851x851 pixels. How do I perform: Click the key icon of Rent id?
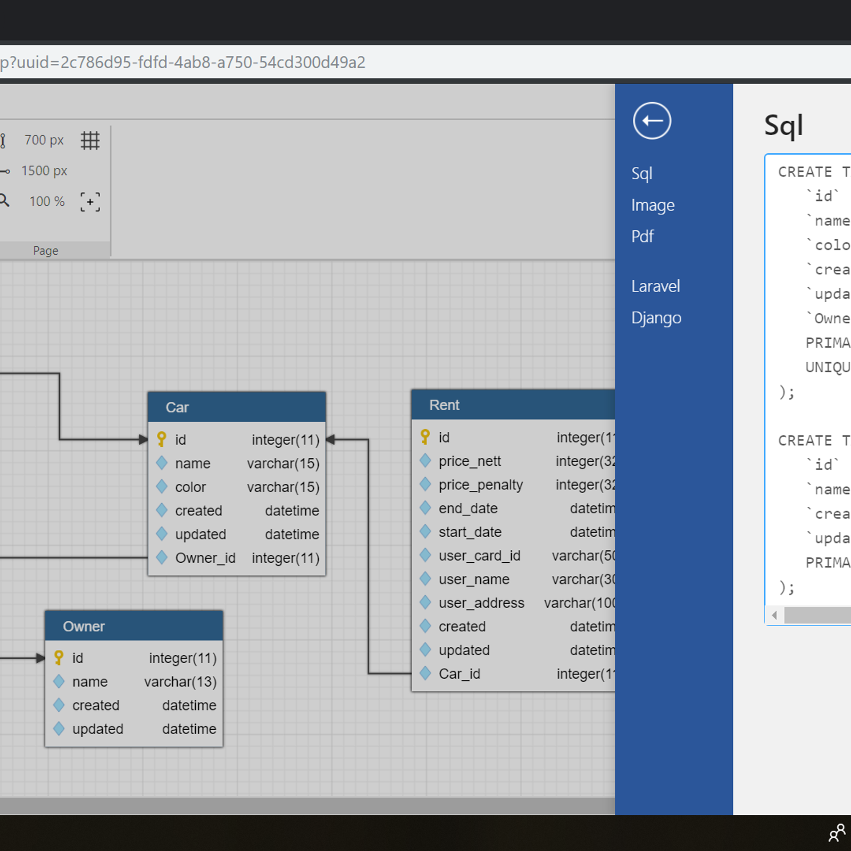point(425,437)
